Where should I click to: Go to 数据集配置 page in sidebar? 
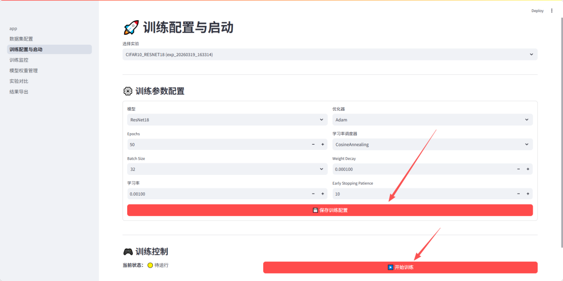pyautogui.click(x=21, y=39)
